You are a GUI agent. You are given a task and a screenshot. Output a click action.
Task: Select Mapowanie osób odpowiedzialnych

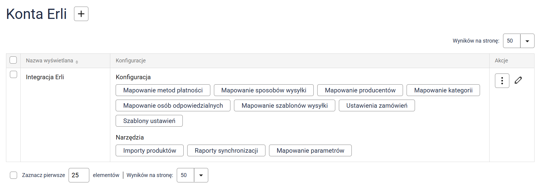[173, 106]
